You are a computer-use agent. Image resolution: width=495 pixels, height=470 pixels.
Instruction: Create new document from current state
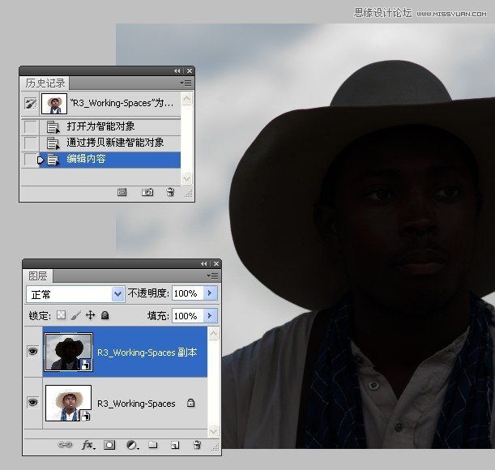click(122, 193)
